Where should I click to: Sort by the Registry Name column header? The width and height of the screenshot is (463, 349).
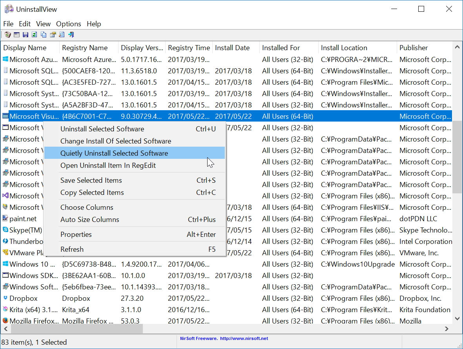pyautogui.click(x=89, y=48)
